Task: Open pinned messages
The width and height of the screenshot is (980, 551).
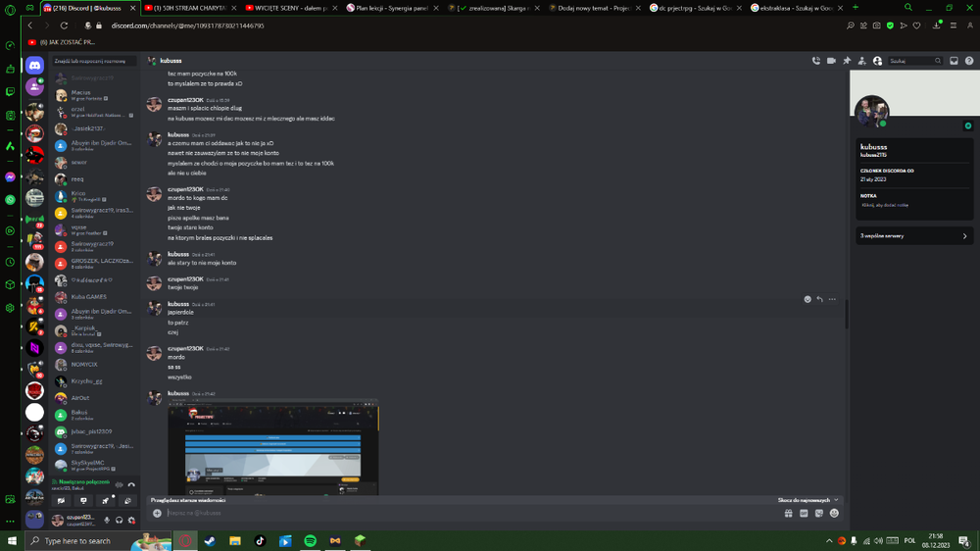Action: pyautogui.click(x=847, y=61)
